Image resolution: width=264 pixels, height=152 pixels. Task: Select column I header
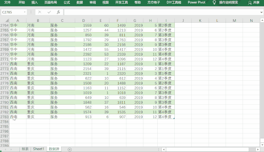pyautogui.click(x=166, y=21)
